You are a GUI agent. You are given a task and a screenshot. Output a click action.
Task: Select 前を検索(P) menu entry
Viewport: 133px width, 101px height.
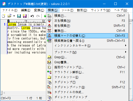coord(87,26)
